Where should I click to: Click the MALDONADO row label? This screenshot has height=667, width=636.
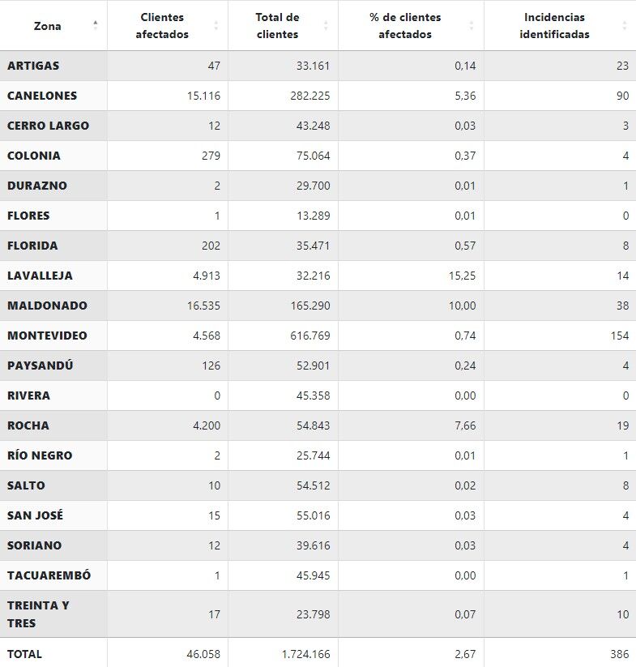click(47, 306)
